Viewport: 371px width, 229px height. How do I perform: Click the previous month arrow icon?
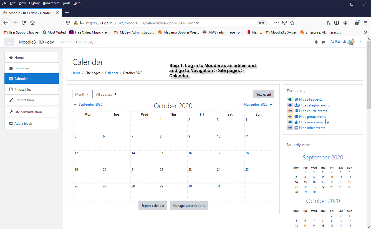75,105
